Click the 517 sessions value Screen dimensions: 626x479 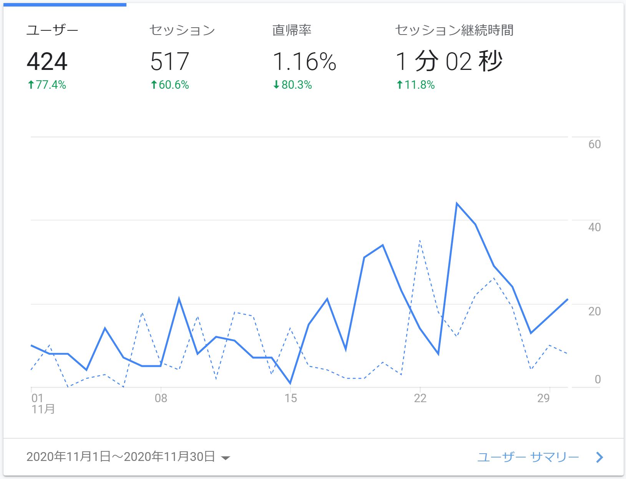point(170,61)
